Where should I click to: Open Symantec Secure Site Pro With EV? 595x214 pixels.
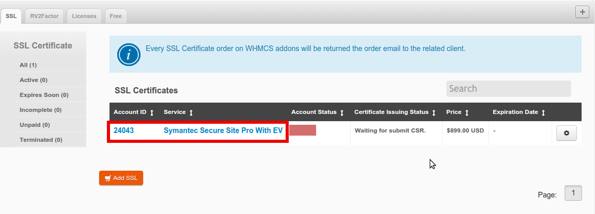(x=223, y=131)
